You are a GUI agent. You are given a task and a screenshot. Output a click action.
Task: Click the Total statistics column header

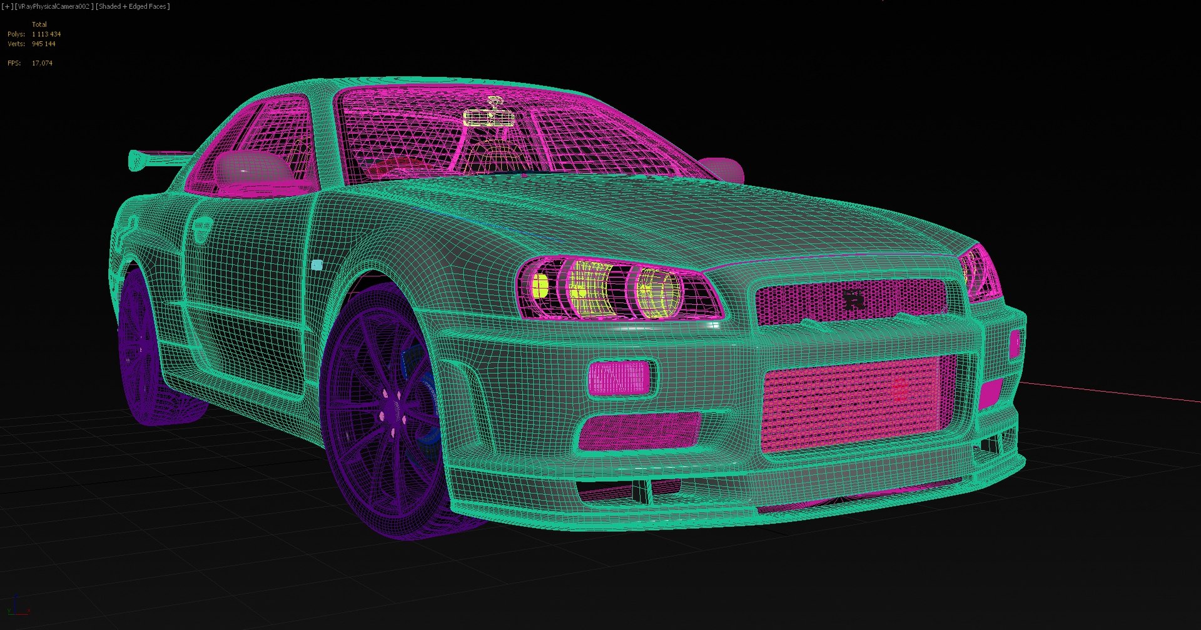click(x=39, y=24)
